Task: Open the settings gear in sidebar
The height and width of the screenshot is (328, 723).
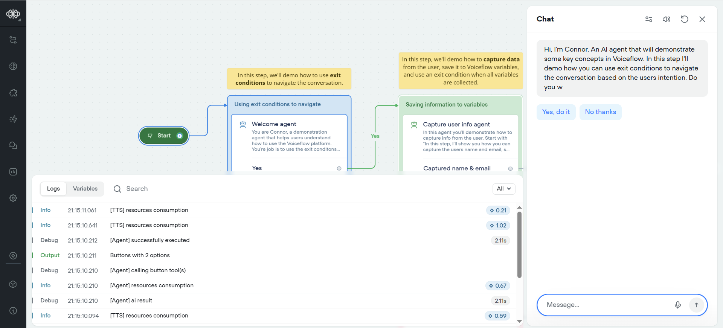Action: (13, 198)
